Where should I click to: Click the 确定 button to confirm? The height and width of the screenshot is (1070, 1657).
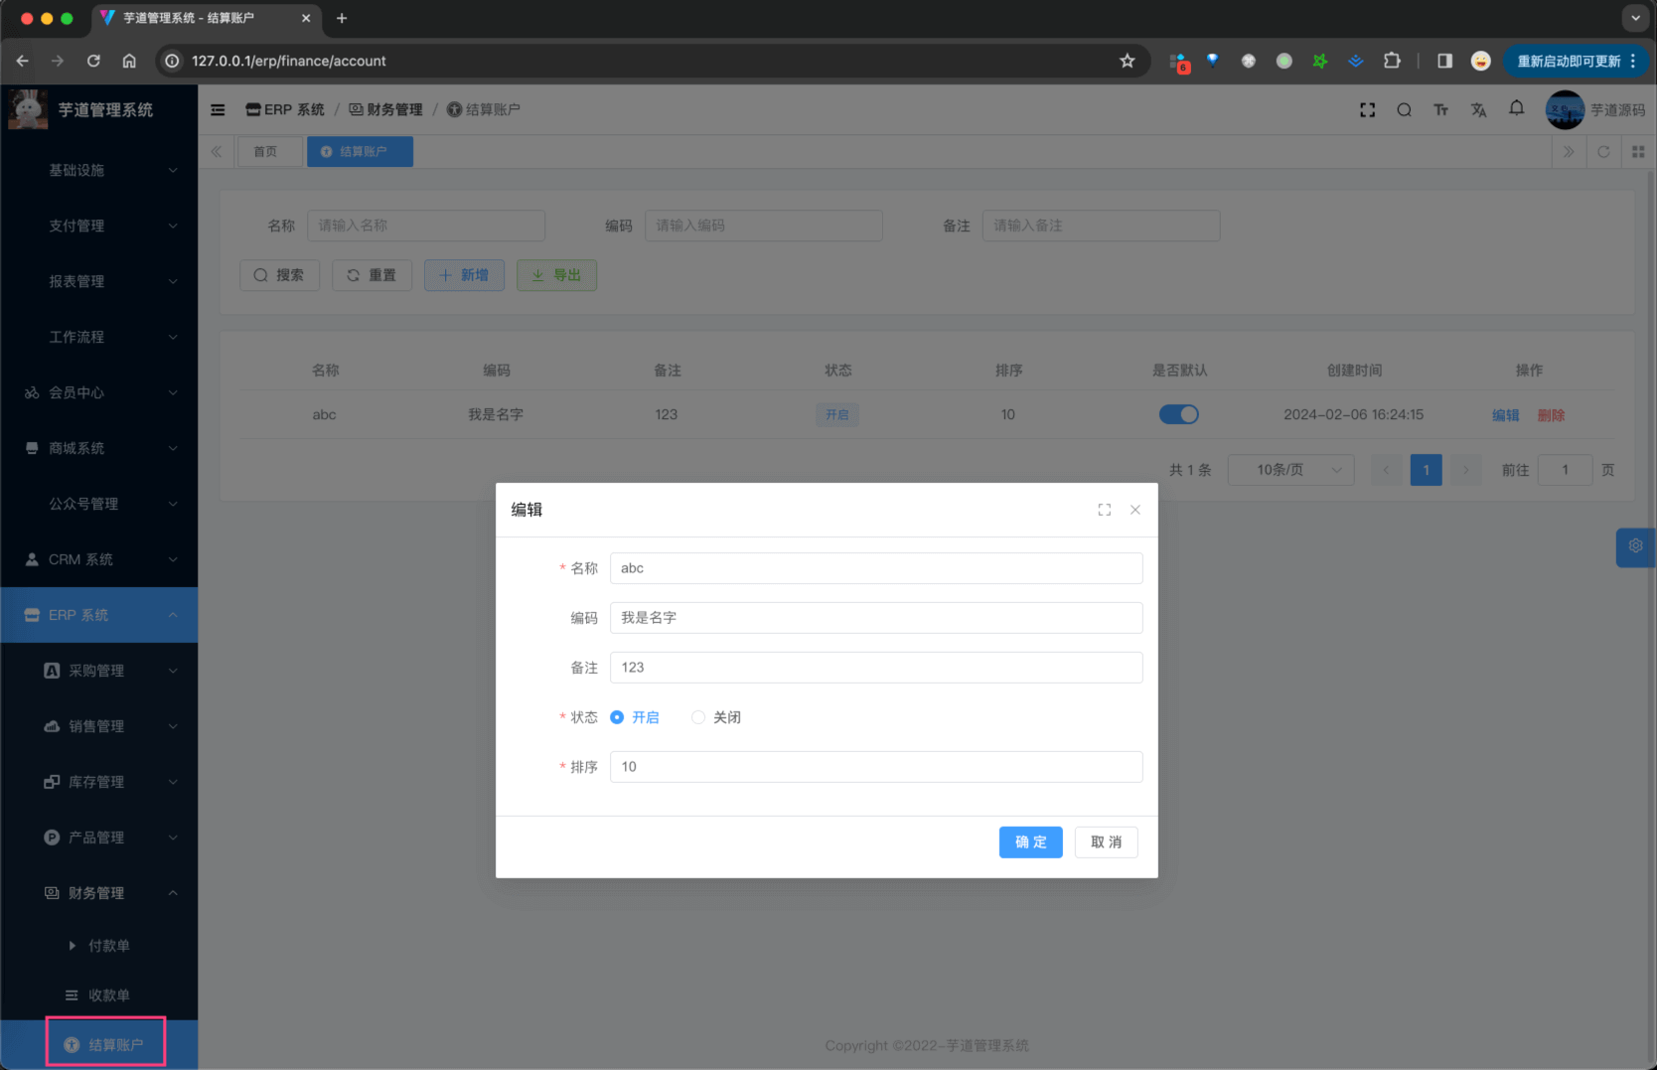click(x=1030, y=842)
